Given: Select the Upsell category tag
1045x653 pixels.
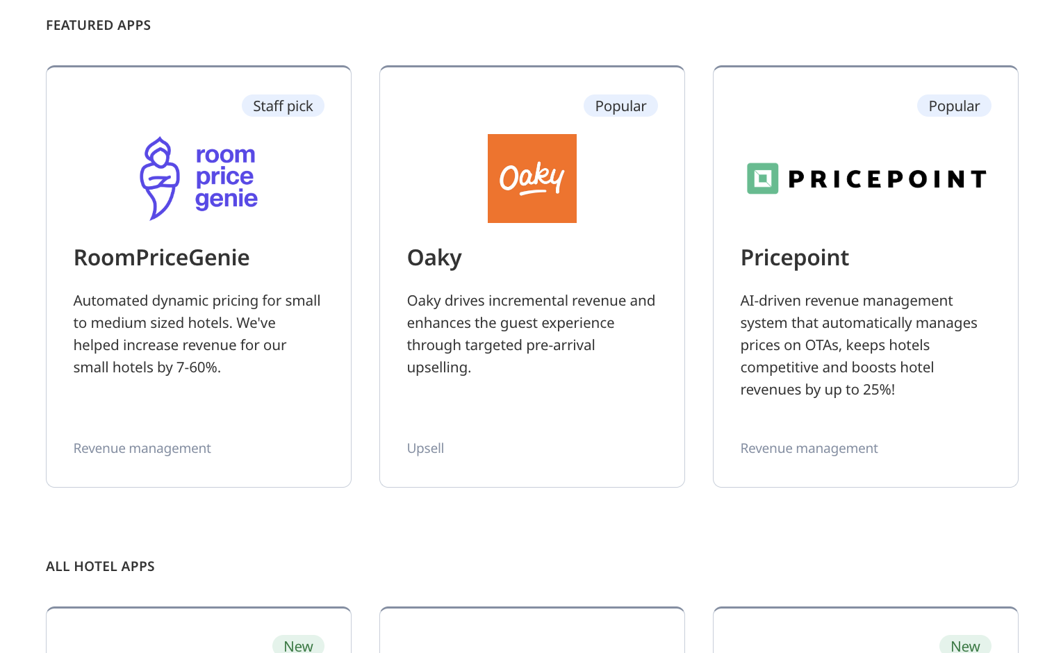Looking at the screenshot, I should pos(425,449).
